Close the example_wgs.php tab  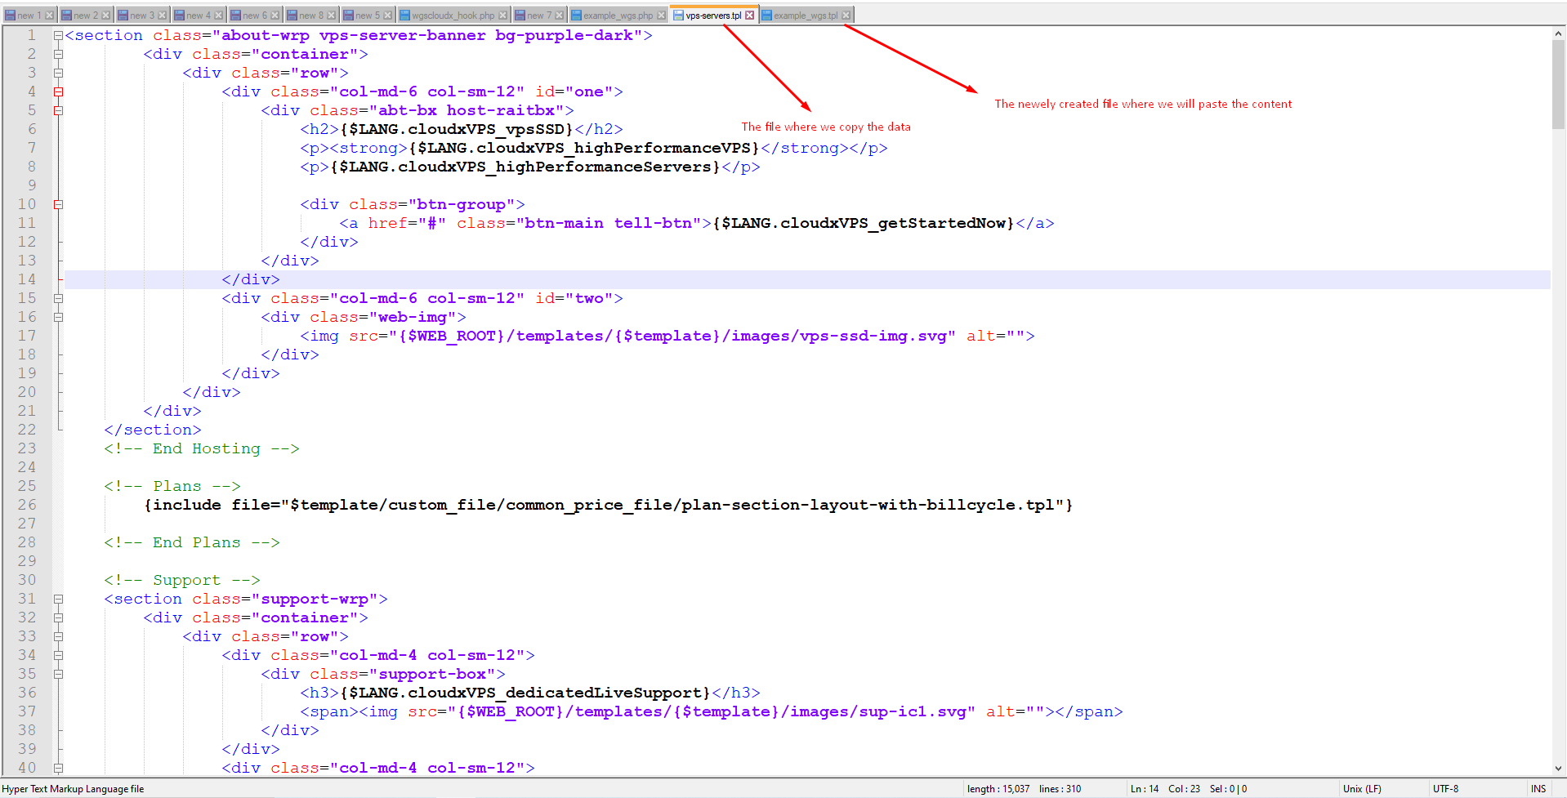tap(661, 16)
